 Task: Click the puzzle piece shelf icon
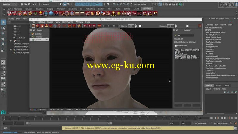click(x=155, y=13)
